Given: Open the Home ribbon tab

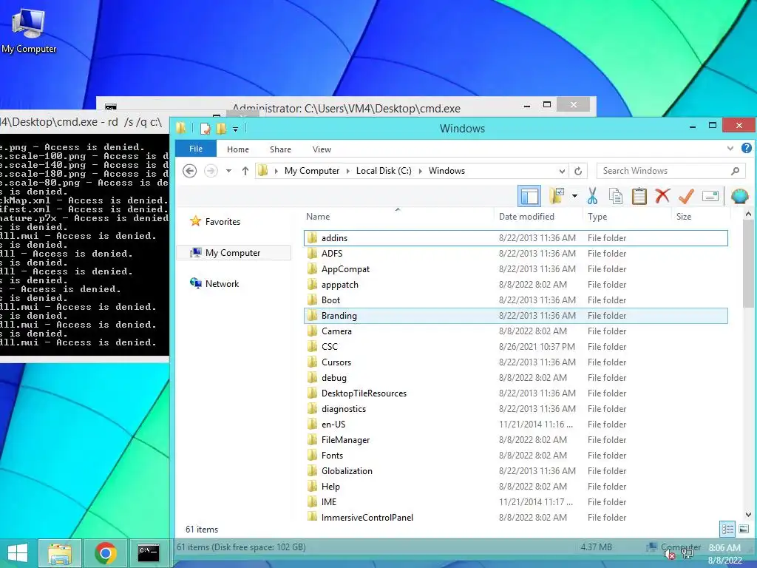Looking at the screenshot, I should [x=238, y=149].
